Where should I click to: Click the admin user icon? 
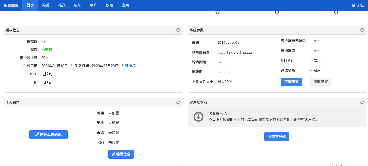pos(5,5)
